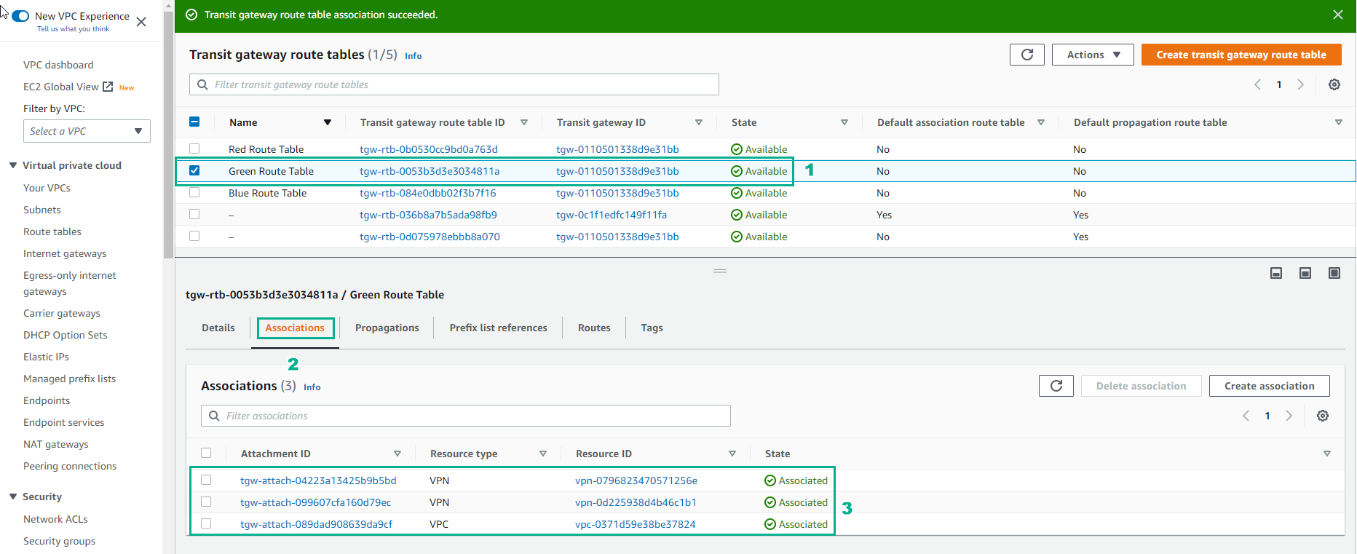Switch to the Tags tab
Image resolution: width=1357 pixels, height=554 pixels.
652,328
